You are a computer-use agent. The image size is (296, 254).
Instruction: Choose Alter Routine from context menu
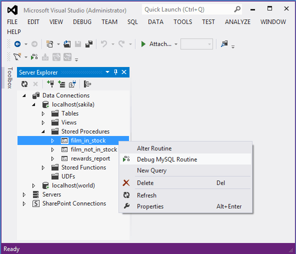tap(185, 148)
